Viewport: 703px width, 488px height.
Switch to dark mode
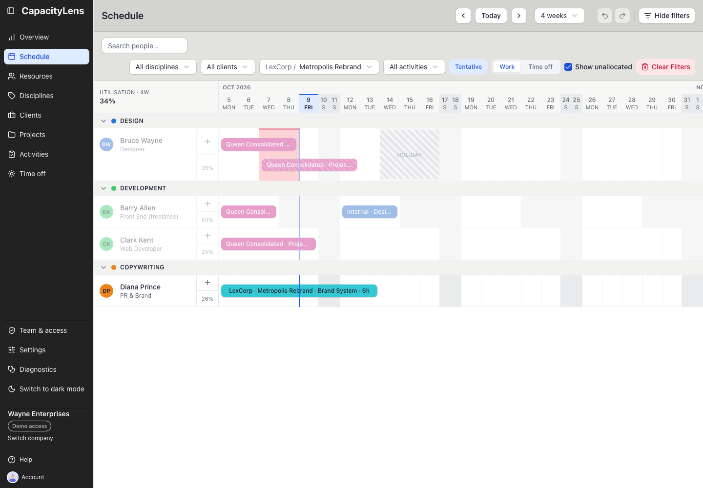coord(46,389)
